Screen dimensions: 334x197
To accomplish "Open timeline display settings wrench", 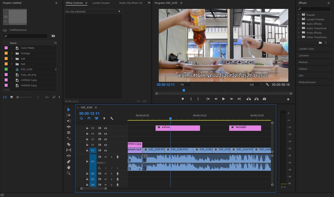I will (x=112, y=118).
